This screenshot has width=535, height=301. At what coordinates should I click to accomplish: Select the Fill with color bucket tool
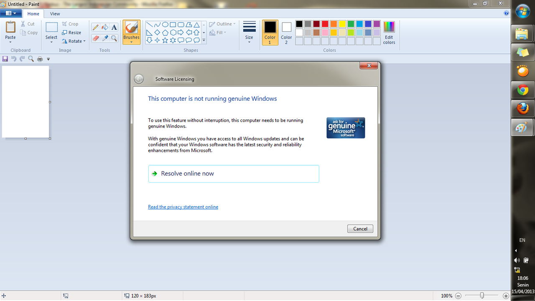point(105,28)
